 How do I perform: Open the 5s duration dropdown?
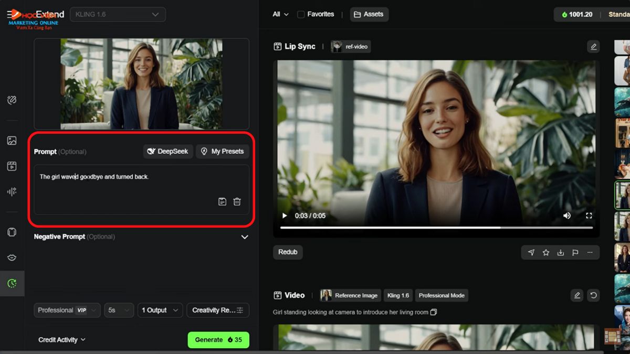point(119,310)
